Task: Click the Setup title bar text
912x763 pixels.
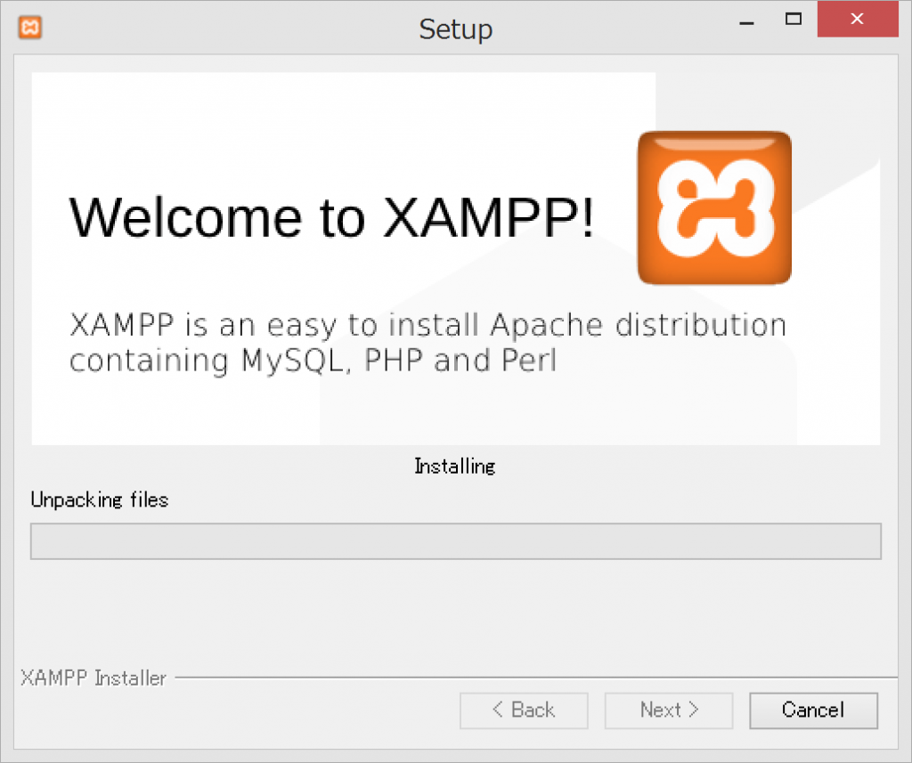Action: 455,28
